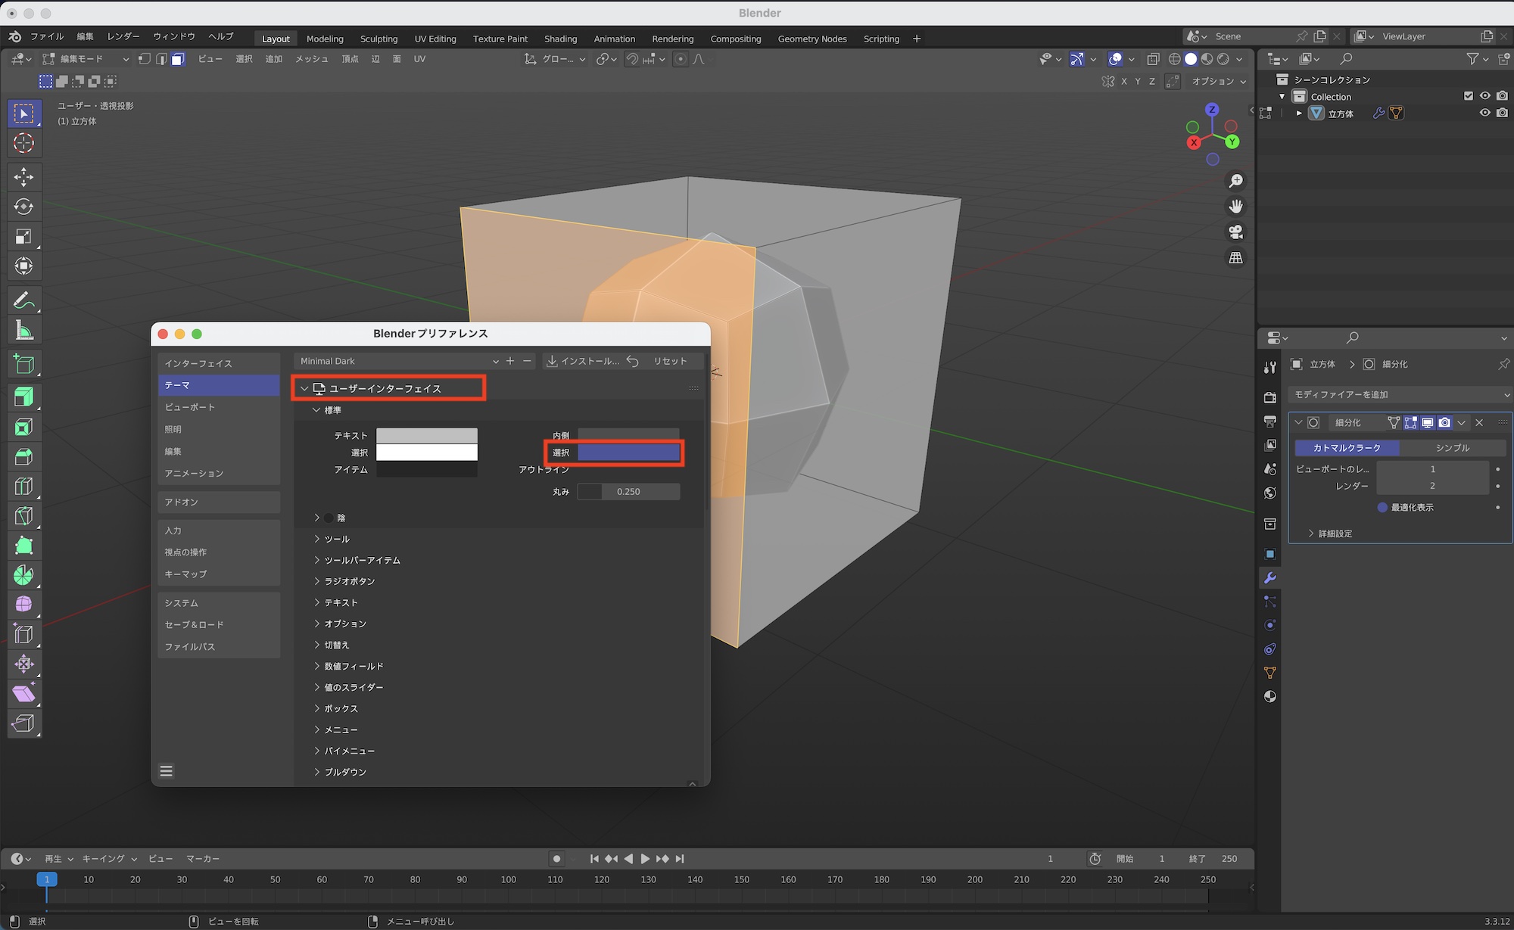Select the Rotate tool in the toolbar
Screen dimensions: 1514x930
[23, 207]
